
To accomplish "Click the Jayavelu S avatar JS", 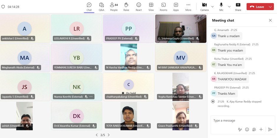I will (x=24, y=87).
